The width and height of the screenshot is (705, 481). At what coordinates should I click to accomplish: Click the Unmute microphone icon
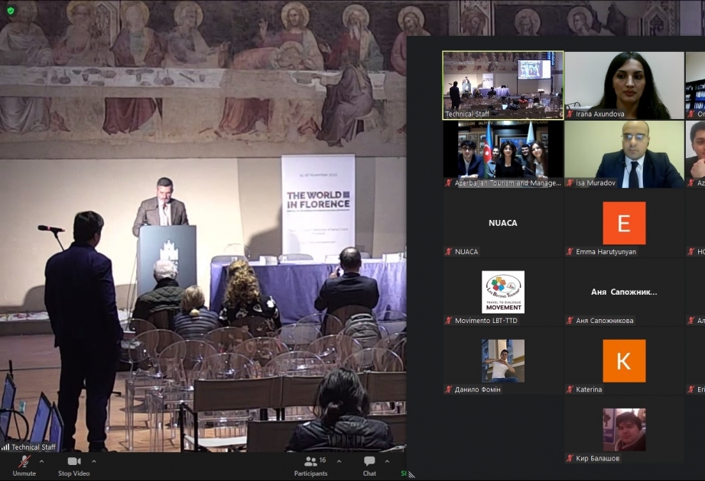coord(24,461)
